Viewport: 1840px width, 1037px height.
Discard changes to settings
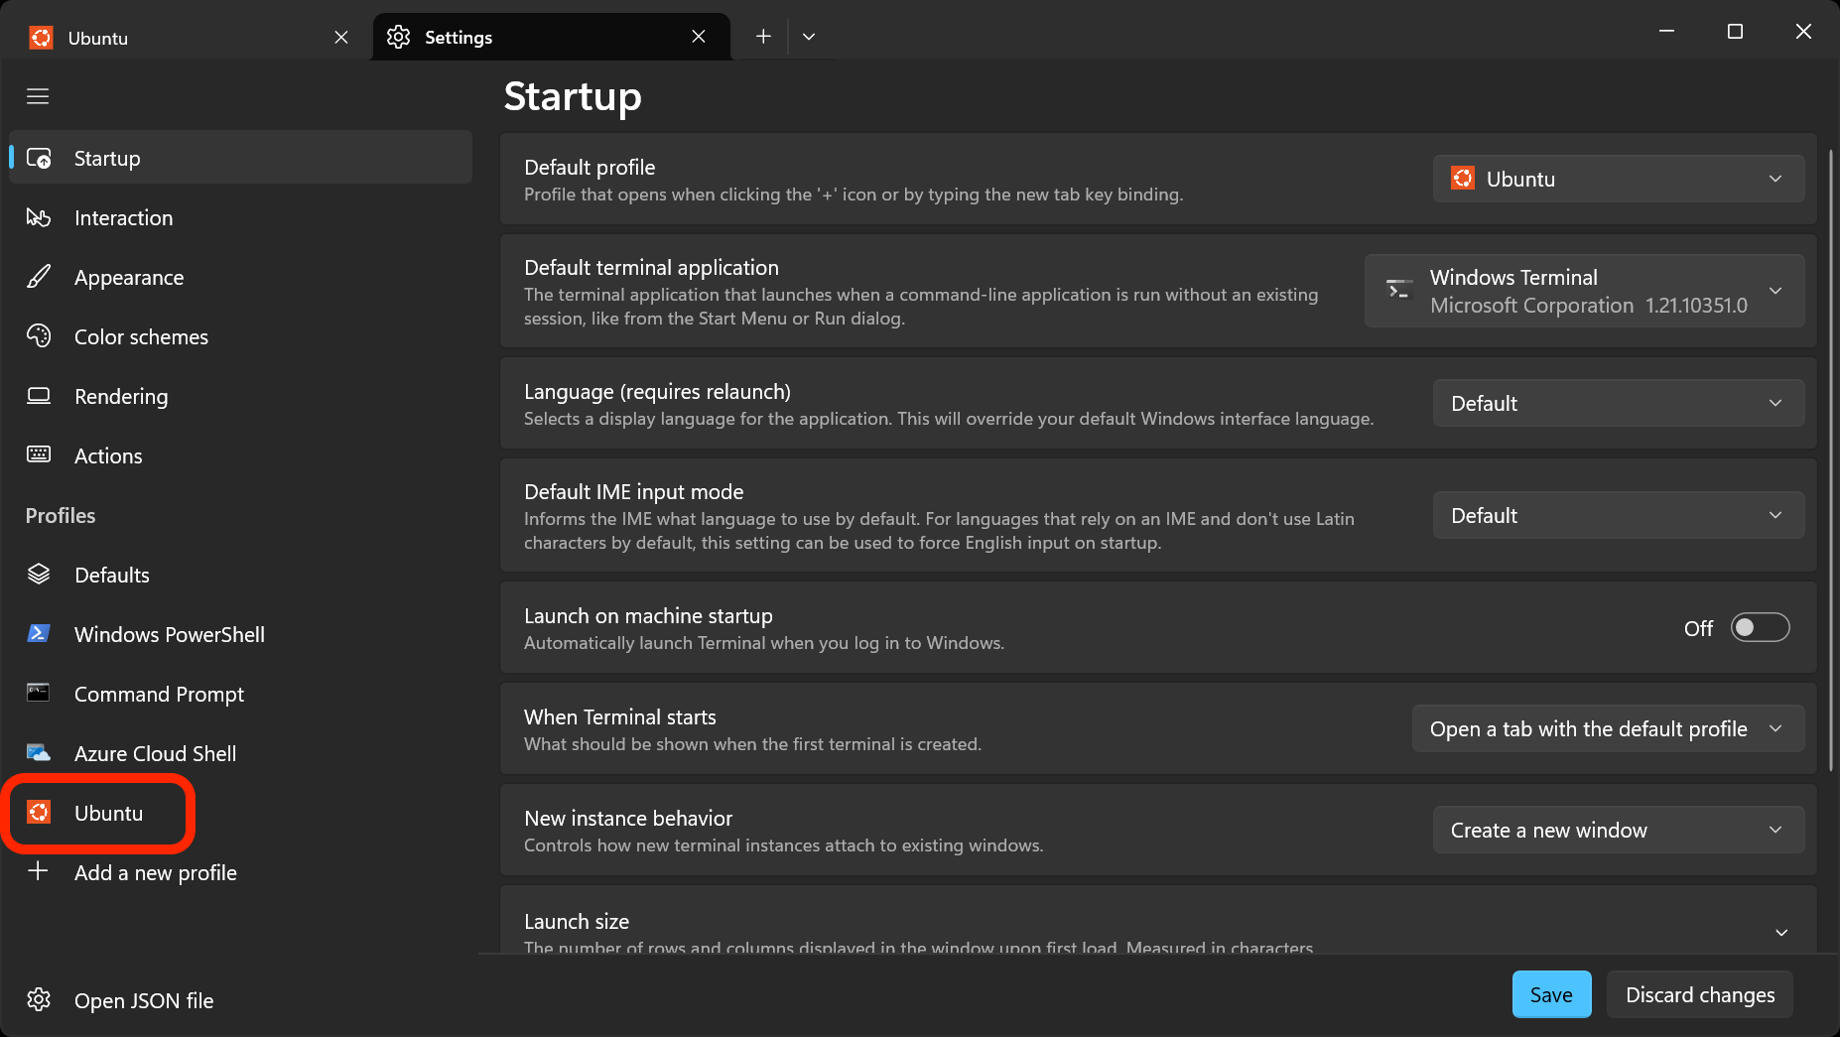[x=1699, y=993]
